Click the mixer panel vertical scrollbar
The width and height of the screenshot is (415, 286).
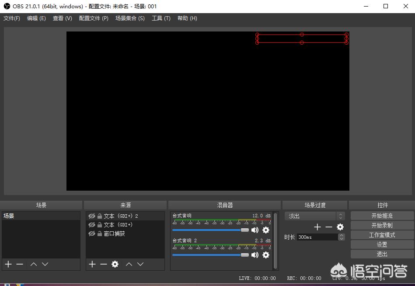coord(276,241)
